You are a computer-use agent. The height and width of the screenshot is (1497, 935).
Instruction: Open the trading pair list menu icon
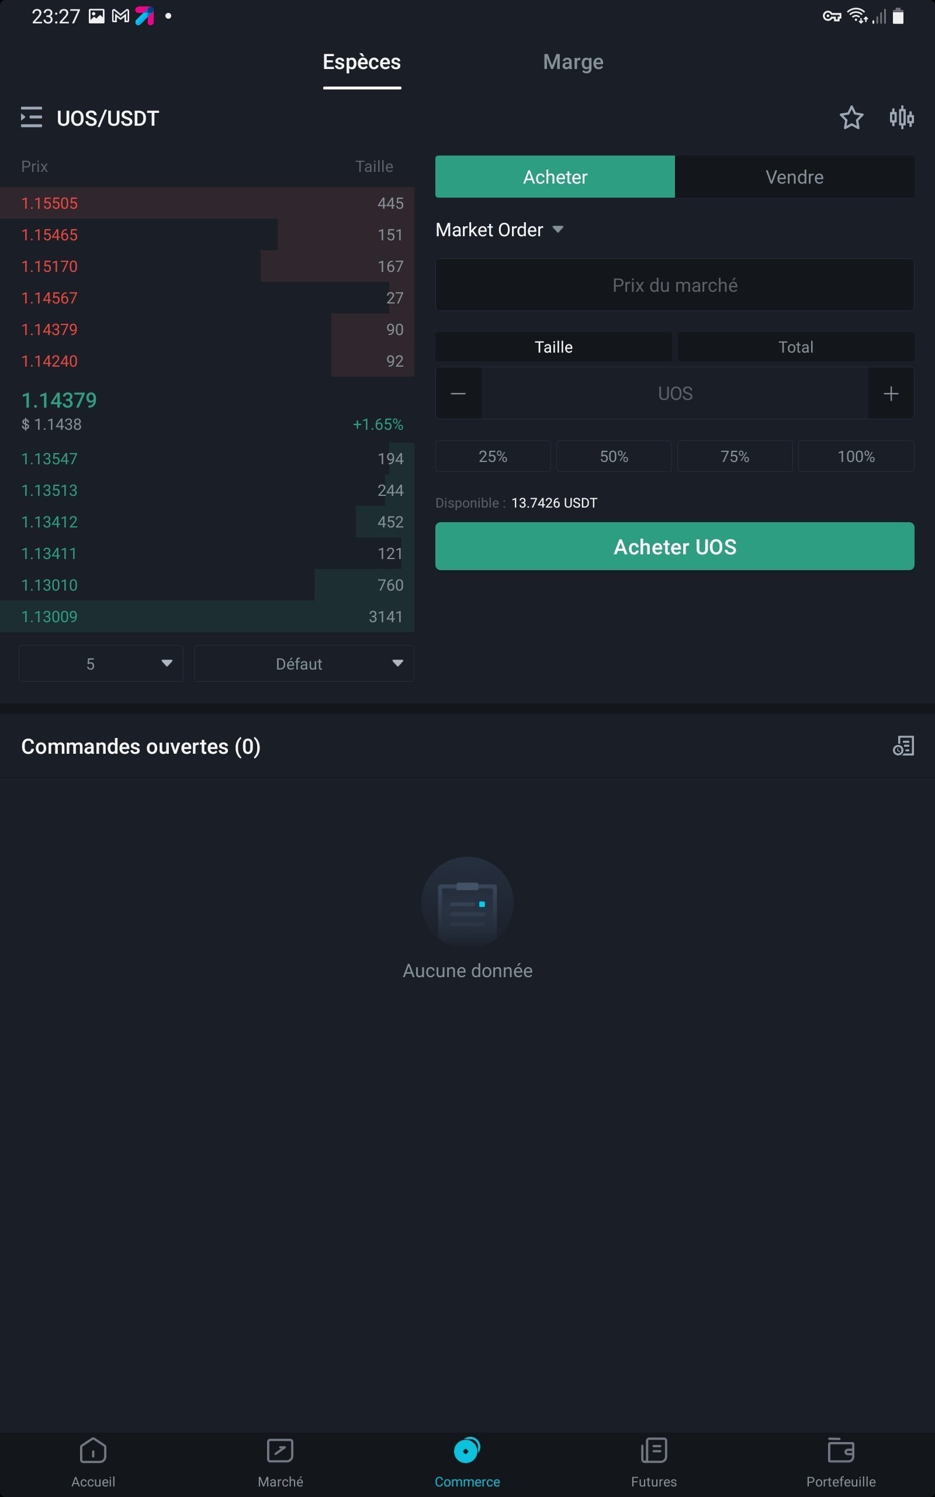click(31, 118)
